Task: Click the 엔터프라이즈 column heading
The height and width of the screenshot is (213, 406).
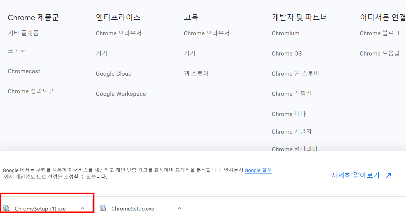Action: pyautogui.click(x=118, y=17)
